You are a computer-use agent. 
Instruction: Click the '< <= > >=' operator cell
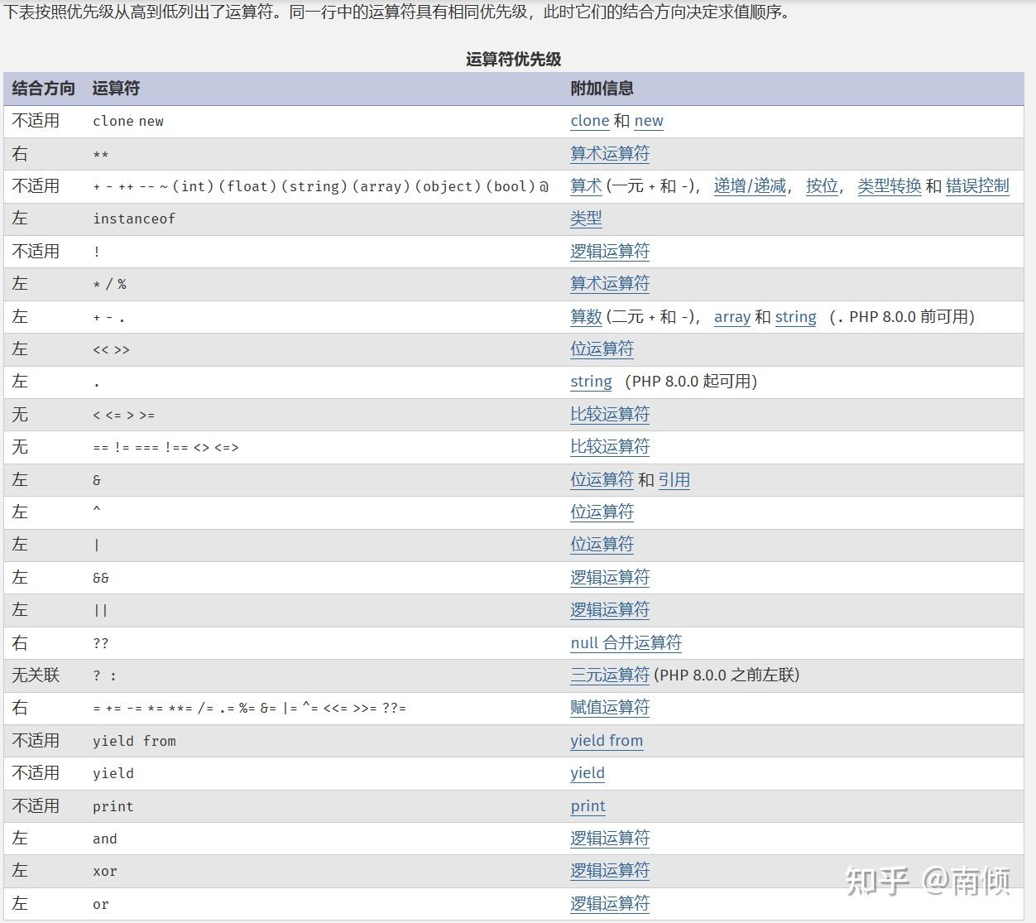point(124,415)
